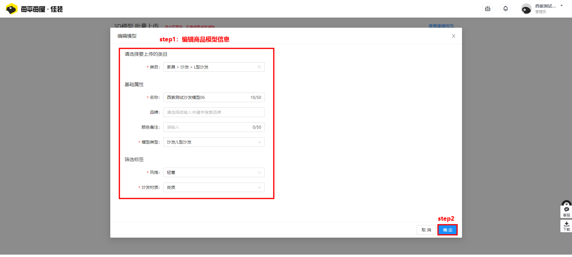Viewport: 572px width, 257px height.
Task: Click the 品牌 search field
Action: [214, 112]
